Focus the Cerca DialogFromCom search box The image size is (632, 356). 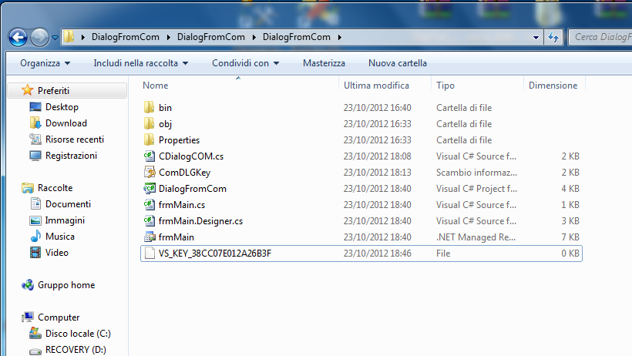600,37
